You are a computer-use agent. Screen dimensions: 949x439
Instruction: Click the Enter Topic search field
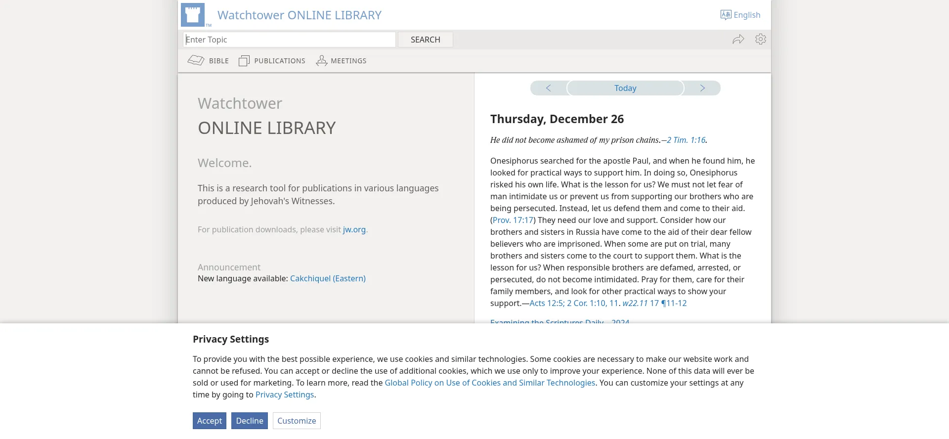(x=290, y=40)
